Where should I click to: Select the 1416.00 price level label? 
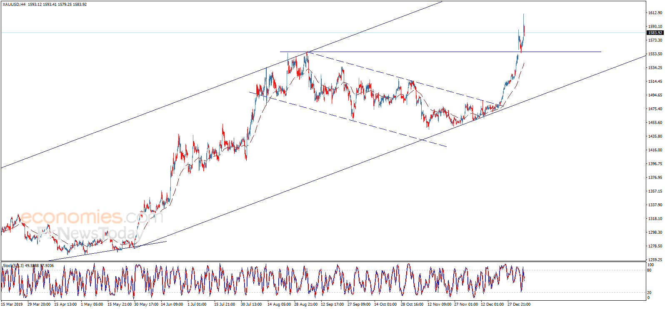tap(655, 150)
